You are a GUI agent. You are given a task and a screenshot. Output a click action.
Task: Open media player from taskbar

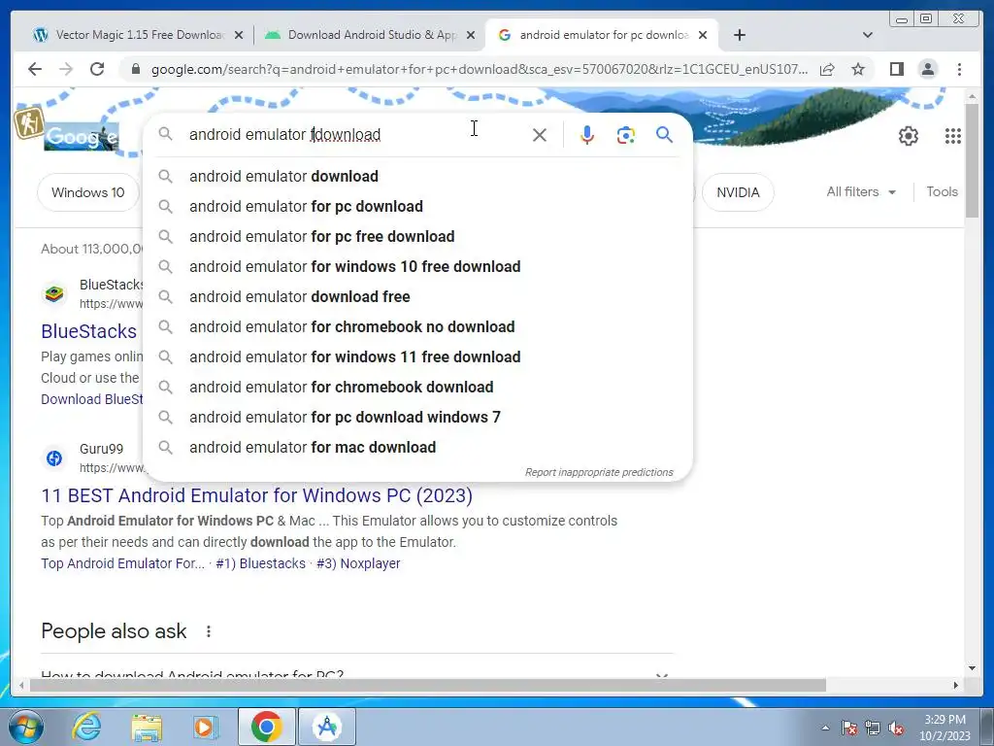point(206,727)
